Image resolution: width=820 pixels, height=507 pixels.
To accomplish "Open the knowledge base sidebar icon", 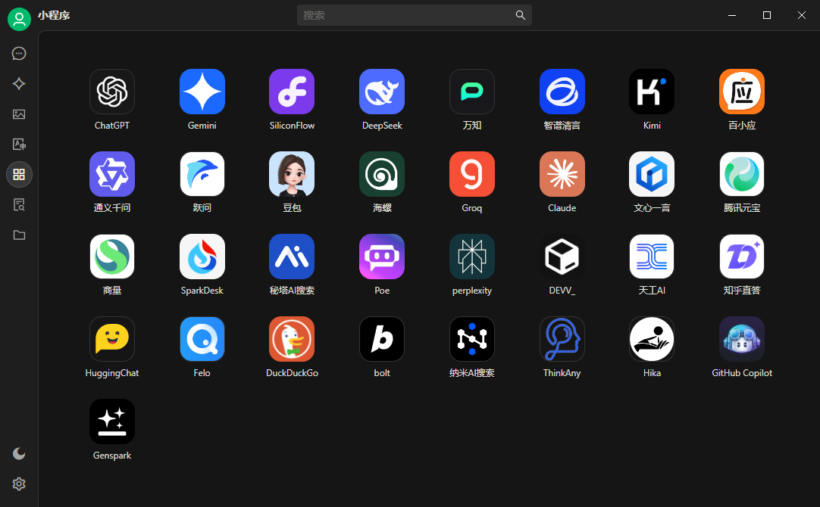I will pyautogui.click(x=19, y=204).
